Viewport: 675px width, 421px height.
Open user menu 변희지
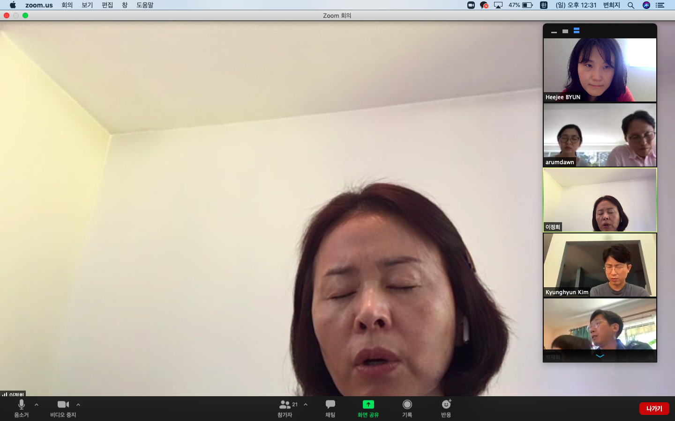(612, 5)
